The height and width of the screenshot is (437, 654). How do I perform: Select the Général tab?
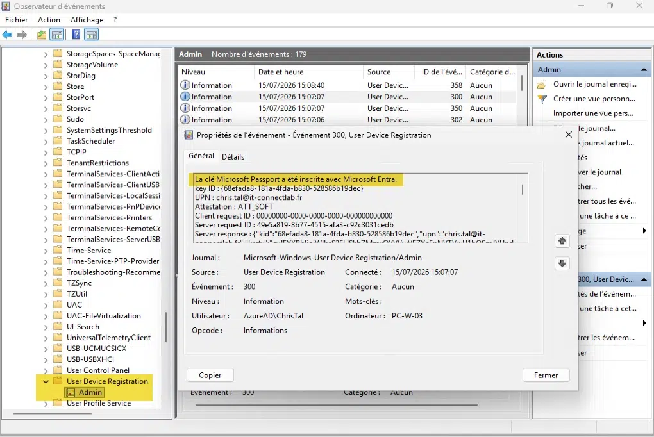pos(201,156)
